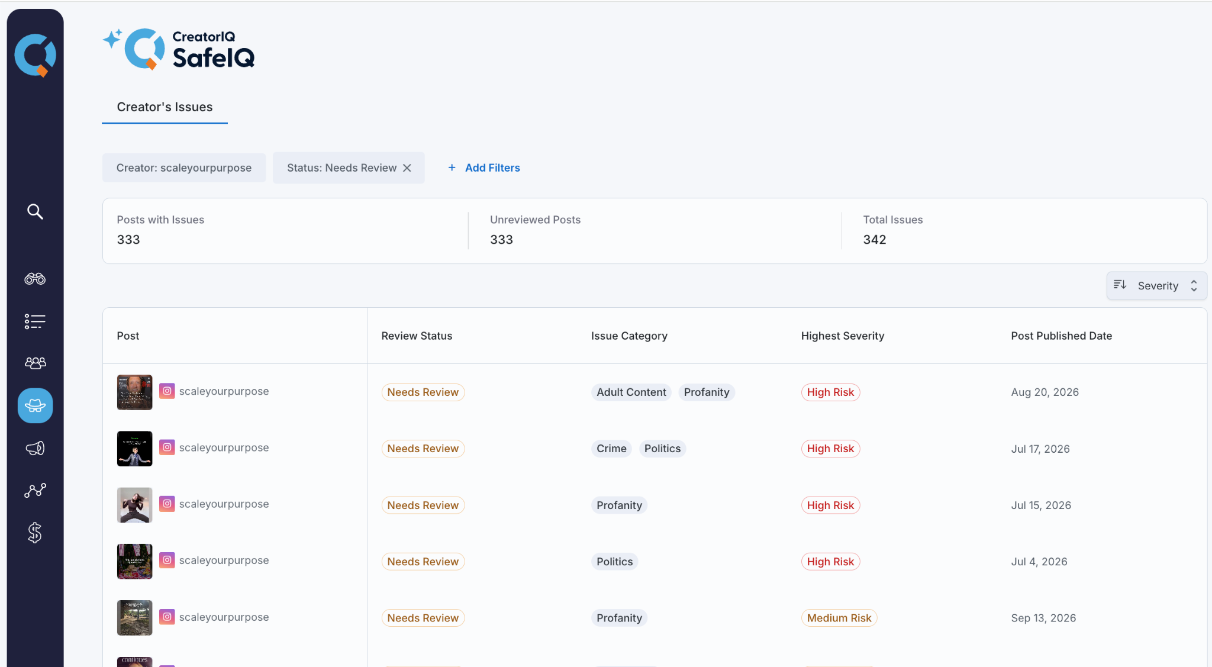Click the Unreviewed Posts count 333
The width and height of the screenshot is (1212, 667).
coord(501,240)
